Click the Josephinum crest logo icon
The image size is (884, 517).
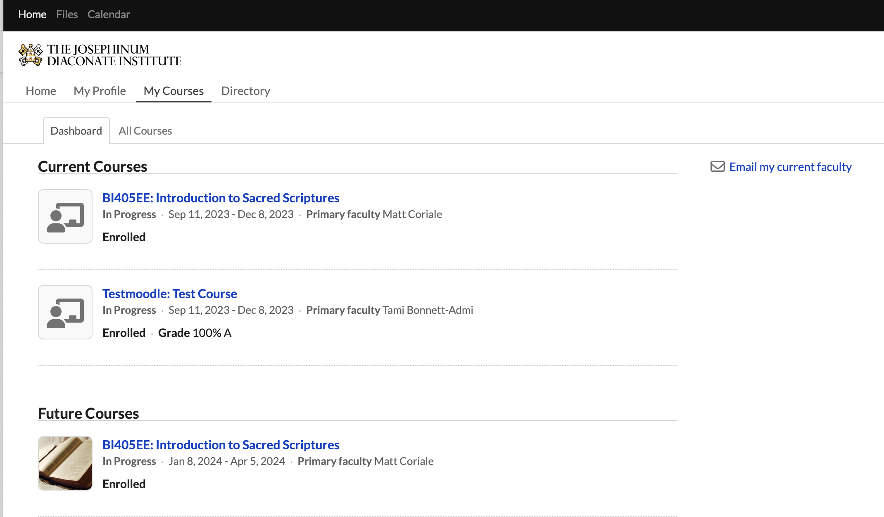coord(31,55)
